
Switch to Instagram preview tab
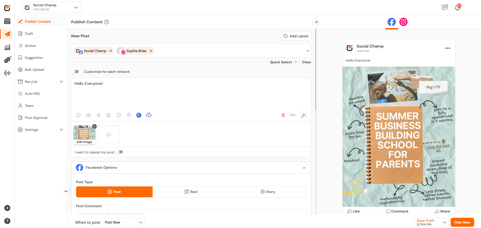[403, 22]
